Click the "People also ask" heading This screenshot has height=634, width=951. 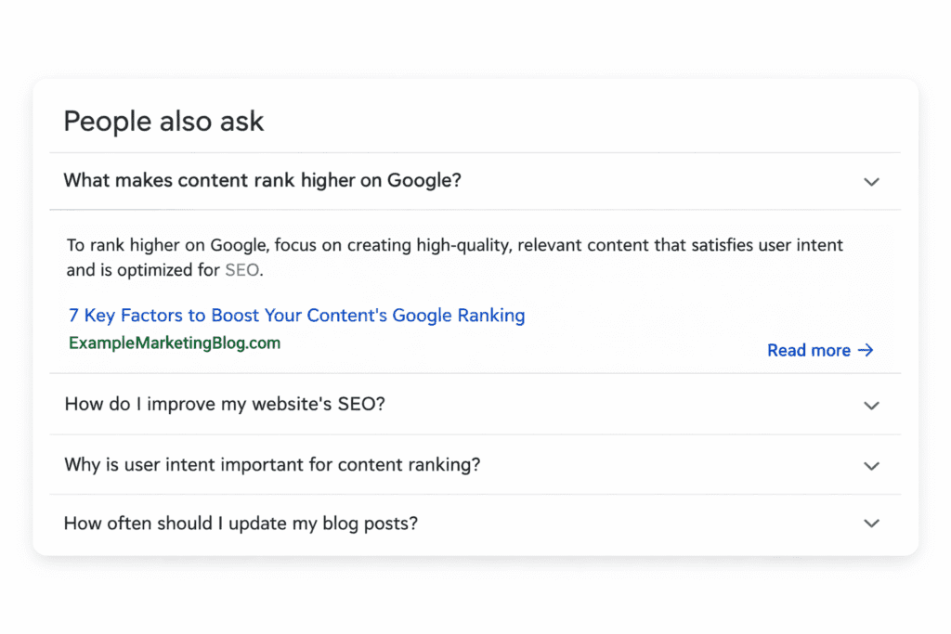pos(163,122)
